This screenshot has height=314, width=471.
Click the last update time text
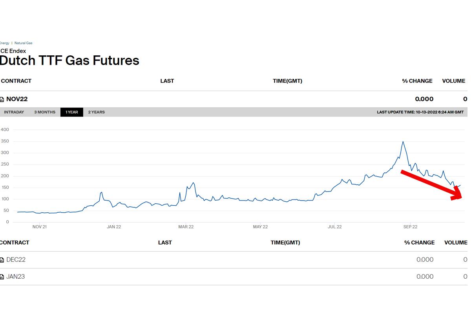point(420,112)
